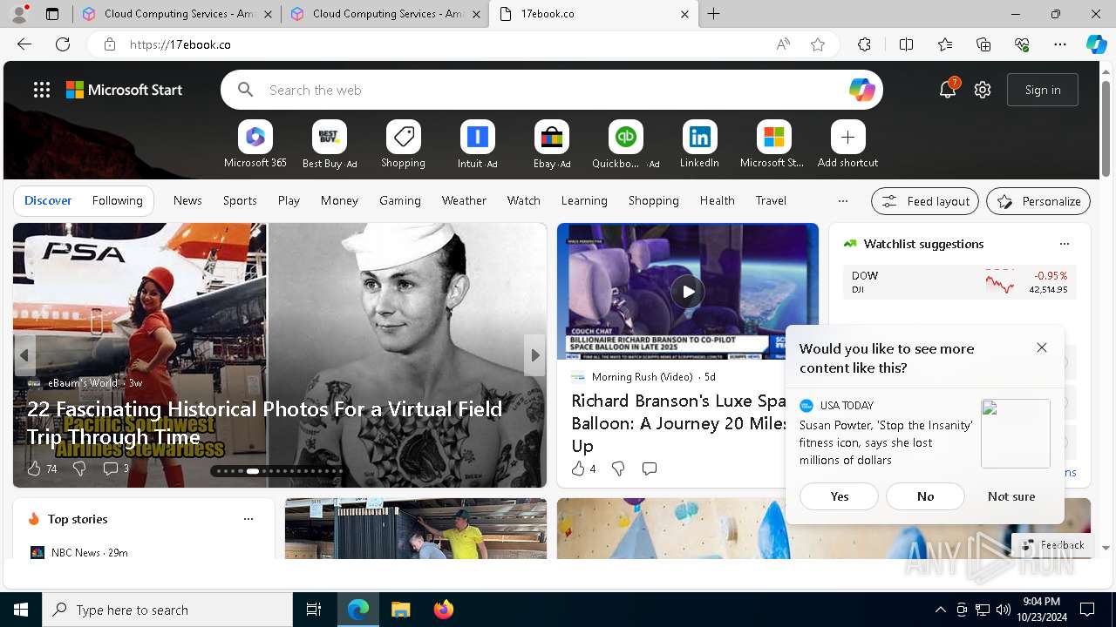Click the Personalize button
This screenshot has height=627, width=1116.
(x=1038, y=201)
